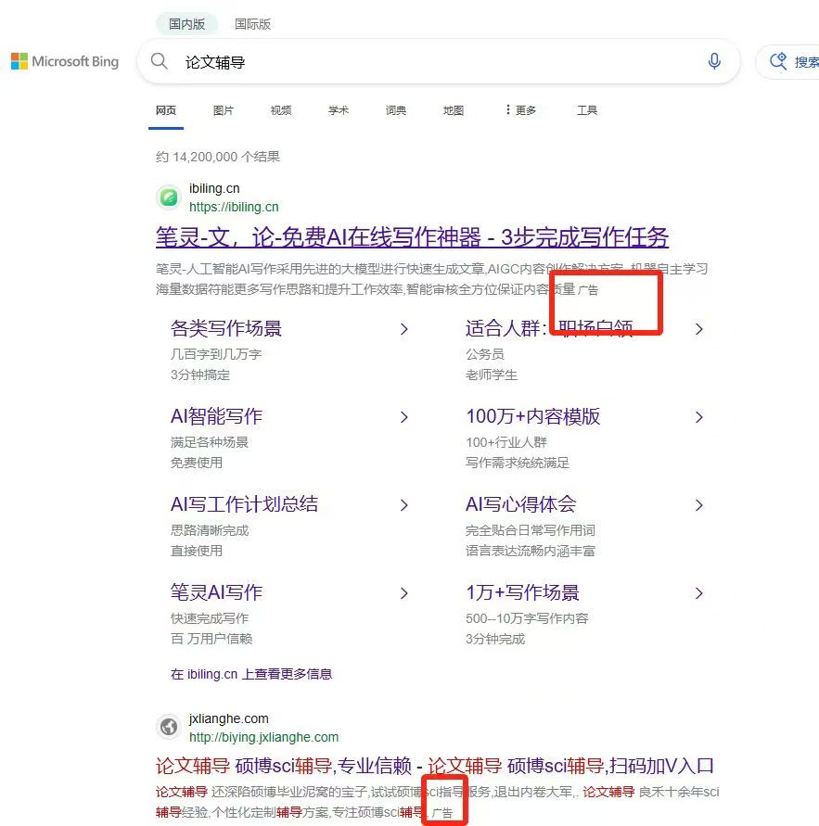This screenshot has height=826, width=819.
Task: Click chevron next to AI写心得体会
Action: (698, 505)
